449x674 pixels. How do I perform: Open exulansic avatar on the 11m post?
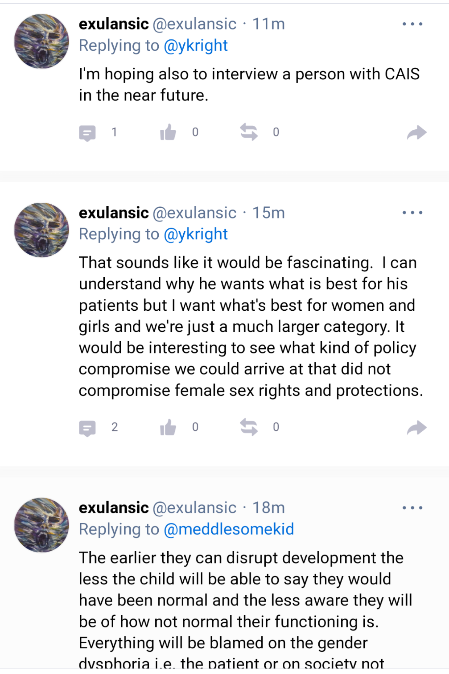[41, 41]
